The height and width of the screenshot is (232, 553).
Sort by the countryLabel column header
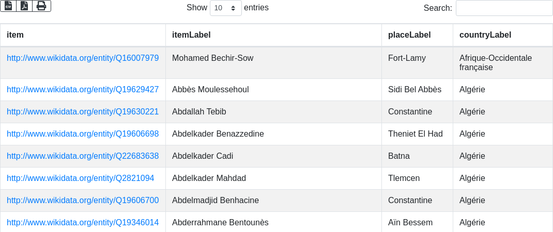503,35
